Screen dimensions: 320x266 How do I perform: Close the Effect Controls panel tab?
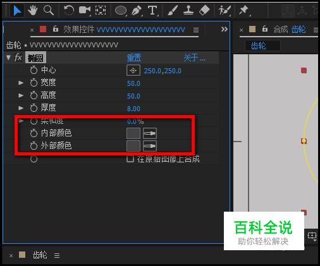coord(32,30)
